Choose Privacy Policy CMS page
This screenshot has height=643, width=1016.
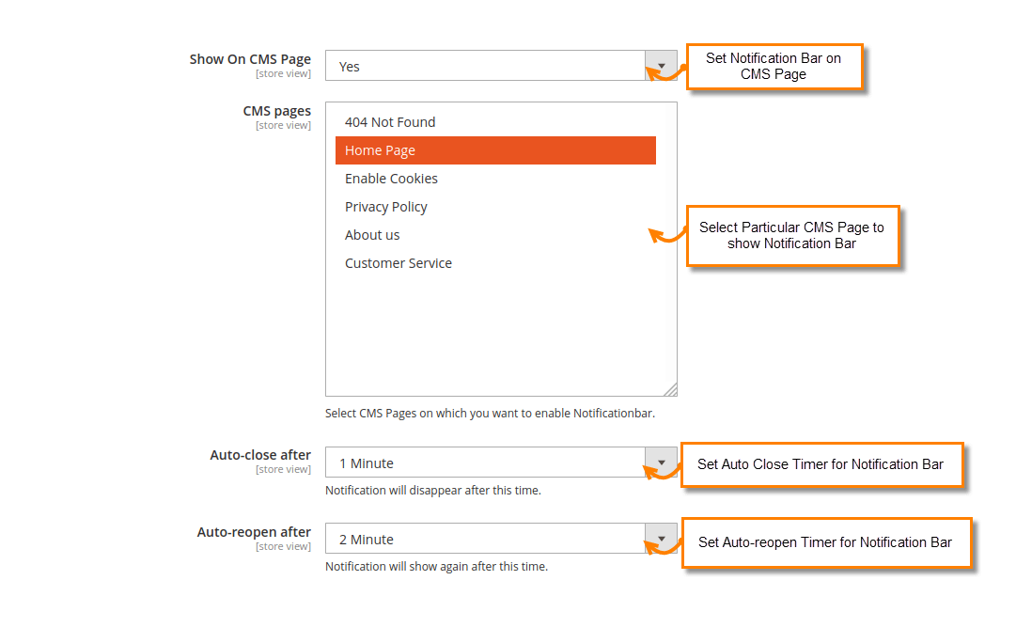[x=386, y=206]
